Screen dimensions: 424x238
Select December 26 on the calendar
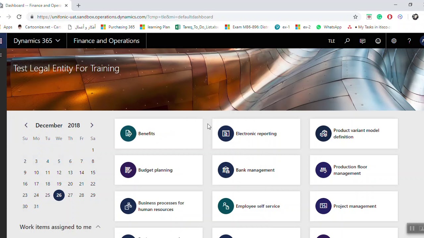[x=59, y=195]
